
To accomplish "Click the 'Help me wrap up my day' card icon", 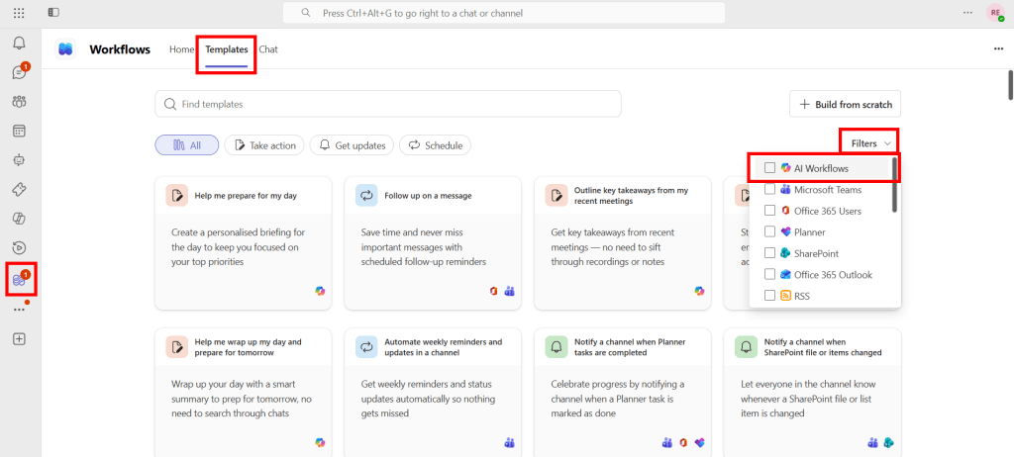I will 176,346.
